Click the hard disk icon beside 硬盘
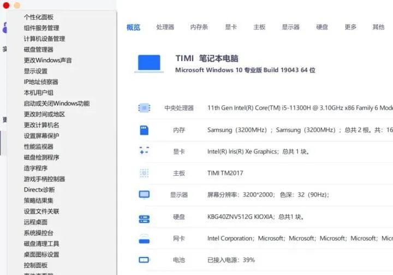393x275 pixels. click(144, 219)
